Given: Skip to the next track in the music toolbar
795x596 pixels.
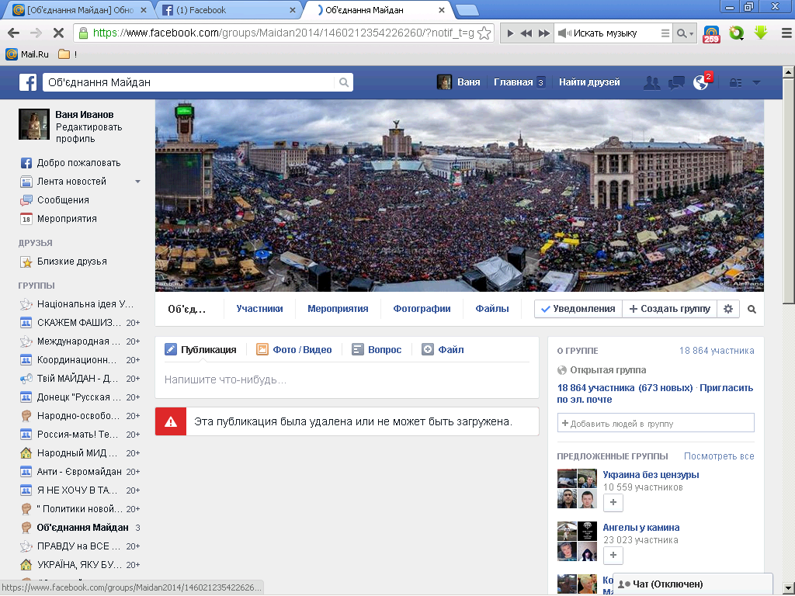Looking at the screenshot, I should point(544,33).
